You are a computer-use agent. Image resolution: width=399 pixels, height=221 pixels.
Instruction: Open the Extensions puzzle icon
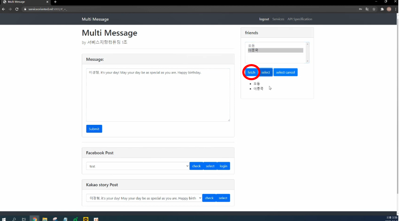point(382,9)
